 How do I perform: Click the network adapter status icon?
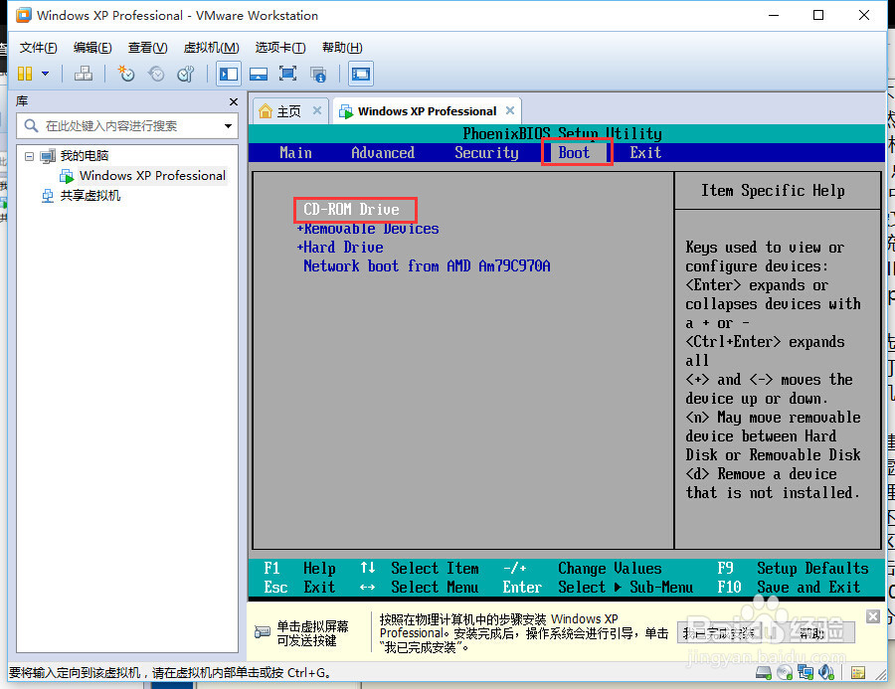(805, 673)
